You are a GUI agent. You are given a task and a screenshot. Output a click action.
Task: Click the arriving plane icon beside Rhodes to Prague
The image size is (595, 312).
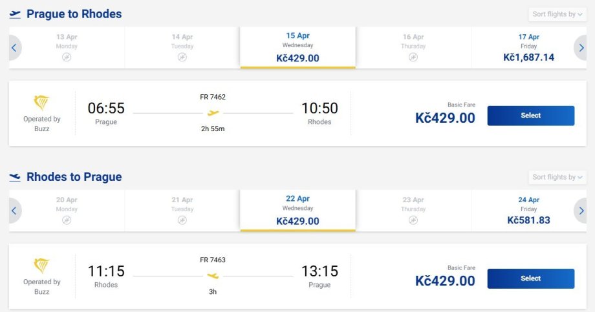(x=15, y=177)
